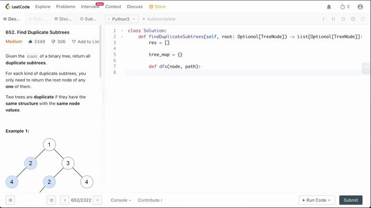This screenshot has height=208, width=371.
Task: Click line number 1 in the gutter
Action: pos(115,31)
